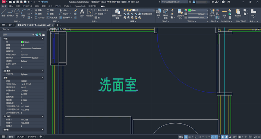Switch to the レイアウト1 layout tab
Image resolution: width=261 pixels, height=139 pixels.
(21, 137)
